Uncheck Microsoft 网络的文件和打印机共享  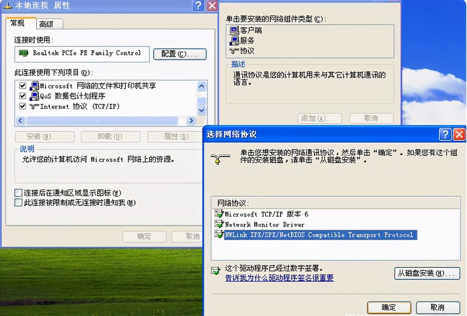click(x=22, y=85)
